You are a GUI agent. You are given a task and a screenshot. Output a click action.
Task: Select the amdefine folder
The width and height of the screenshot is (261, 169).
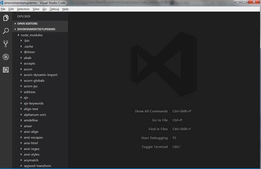click(31, 120)
